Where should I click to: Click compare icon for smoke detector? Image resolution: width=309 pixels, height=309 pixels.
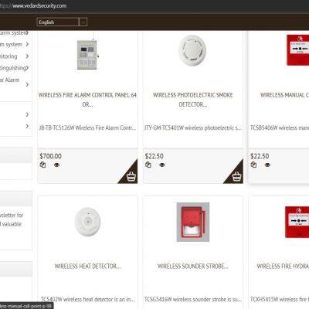pos(148,165)
